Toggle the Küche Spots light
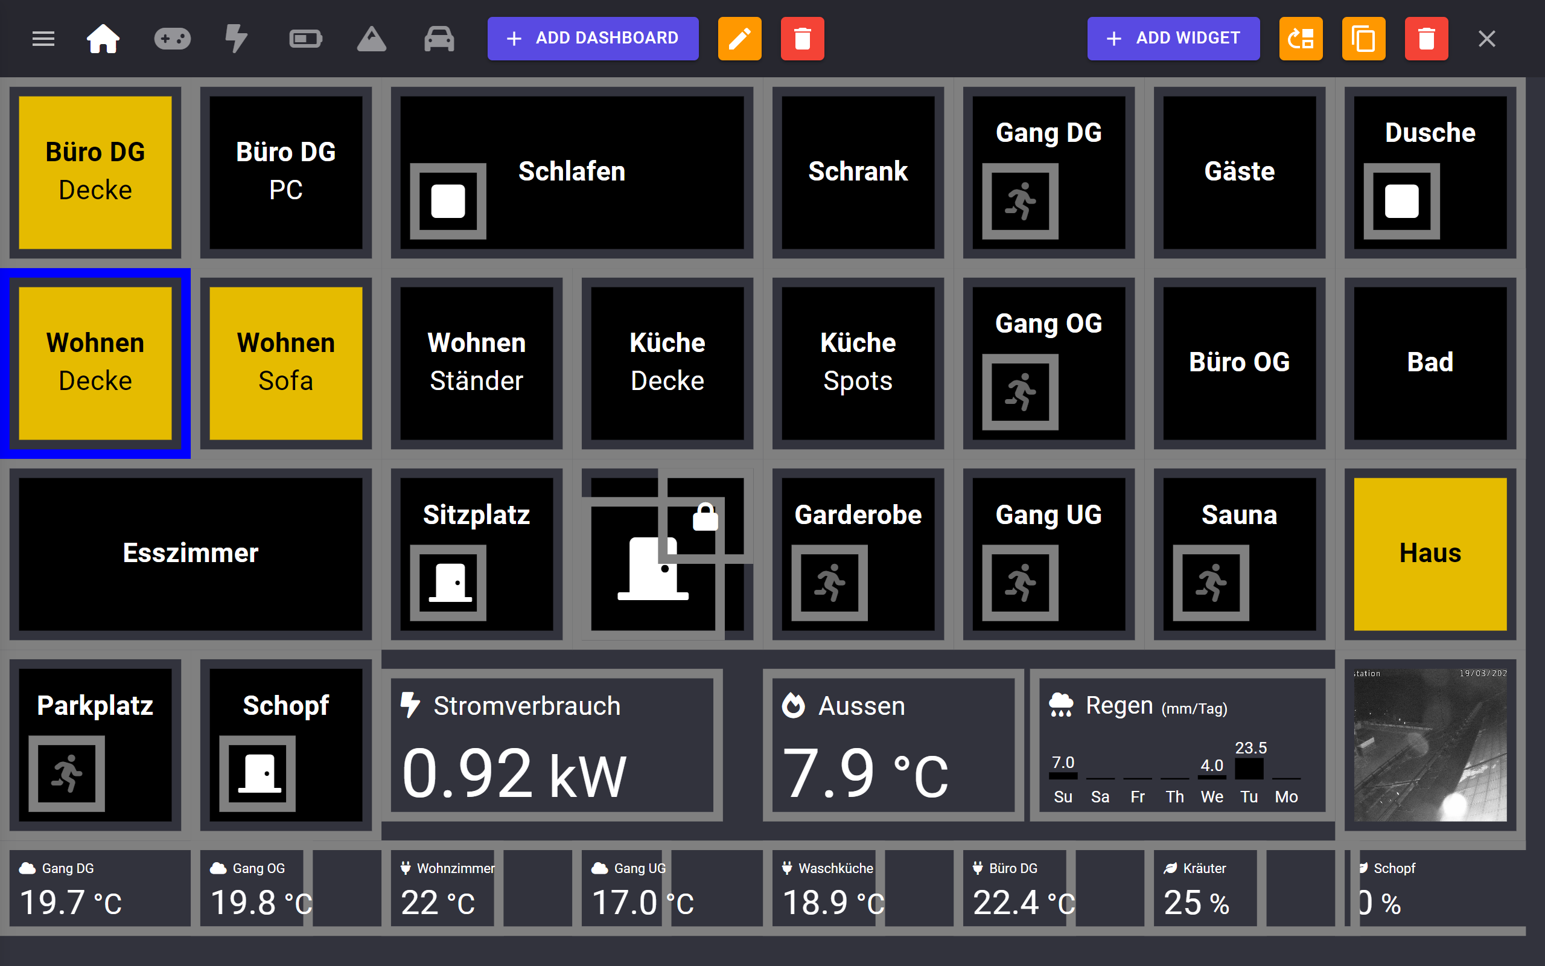This screenshot has width=1545, height=966. click(858, 363)
